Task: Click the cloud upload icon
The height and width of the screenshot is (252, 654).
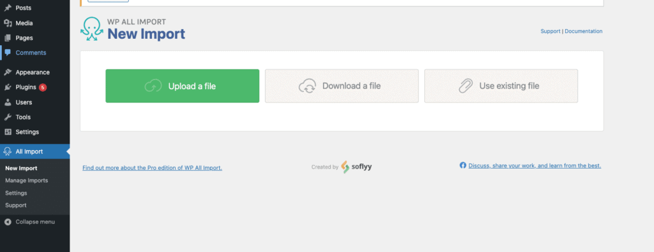Action: coord(153,86)
